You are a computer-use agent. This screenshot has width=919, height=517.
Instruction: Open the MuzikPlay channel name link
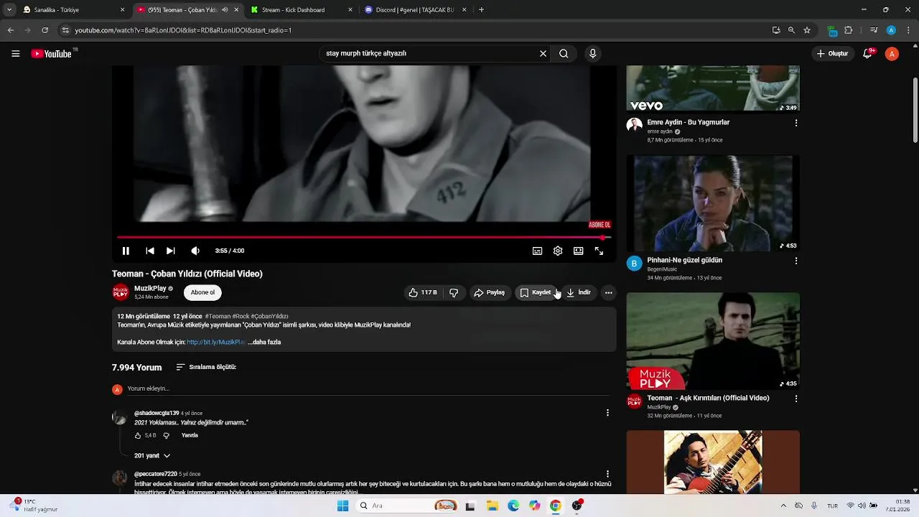[x=150, y=289]
